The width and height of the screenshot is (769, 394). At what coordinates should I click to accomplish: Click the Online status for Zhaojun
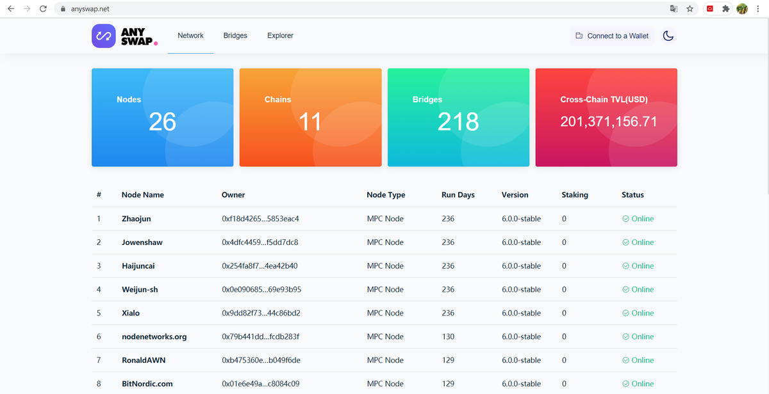638,219
